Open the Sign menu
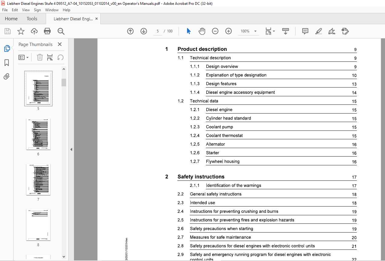 37,10
